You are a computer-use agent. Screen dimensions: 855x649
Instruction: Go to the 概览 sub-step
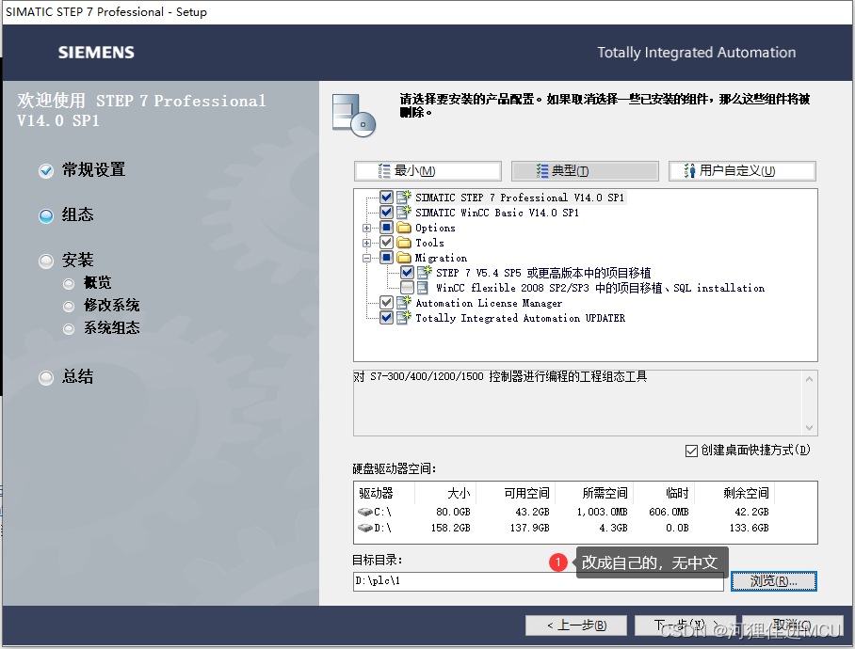97,282
